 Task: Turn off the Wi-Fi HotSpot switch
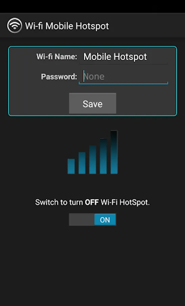coord(93,220)
